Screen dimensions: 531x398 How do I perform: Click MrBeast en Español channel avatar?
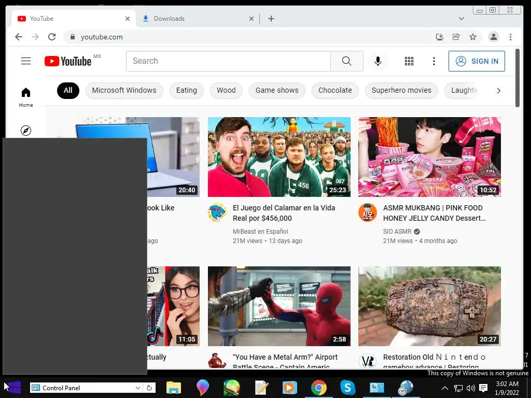217,212
